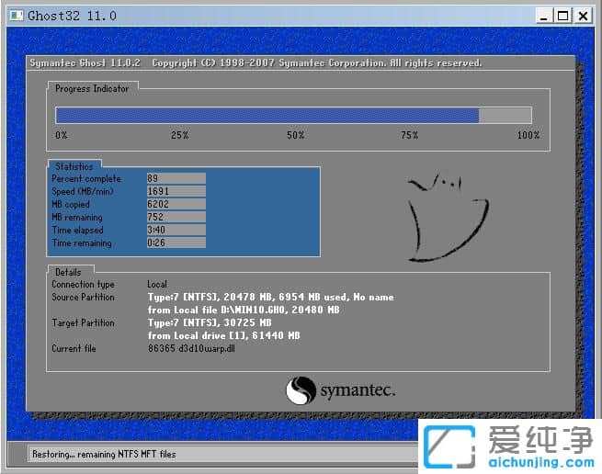Click the Time remaining value 0:26
The height and width of the screenshot is (474, 602).
pos(176,243)
